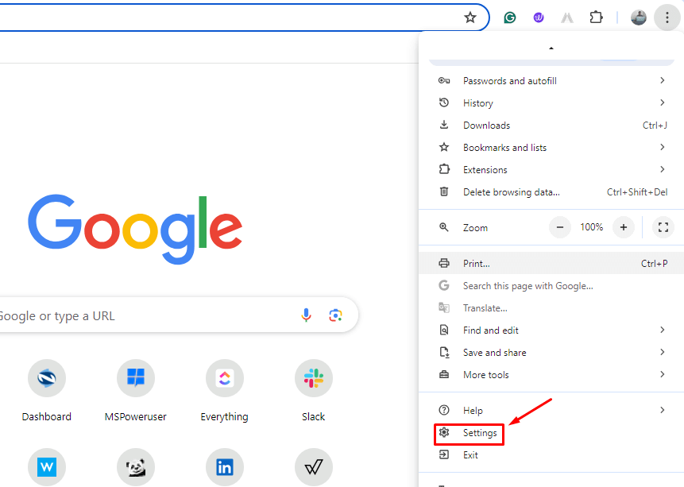Viewport: 684px width, 487px height.
Task: Decrease zoom with the minus button
Action: (560, 227)
